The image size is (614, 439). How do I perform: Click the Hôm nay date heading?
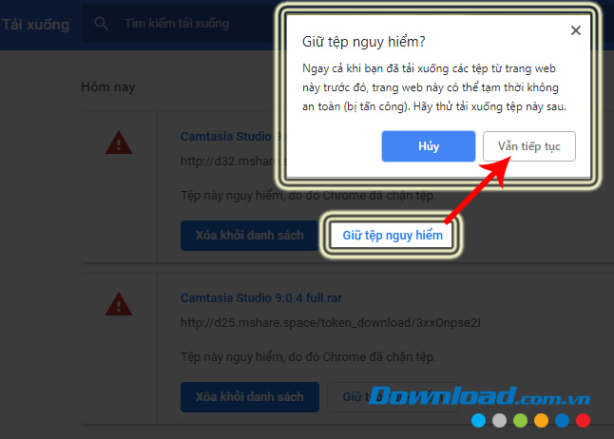click(x=107, y=86)
